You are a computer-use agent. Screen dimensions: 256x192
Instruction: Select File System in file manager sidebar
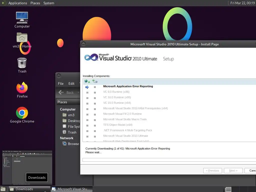click(71, 126)
